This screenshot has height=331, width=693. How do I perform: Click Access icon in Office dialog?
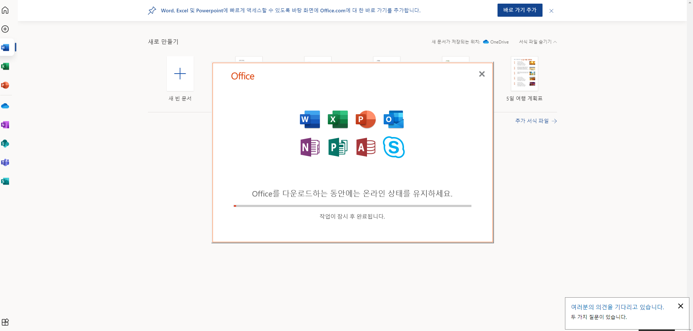tap(366, 147)
